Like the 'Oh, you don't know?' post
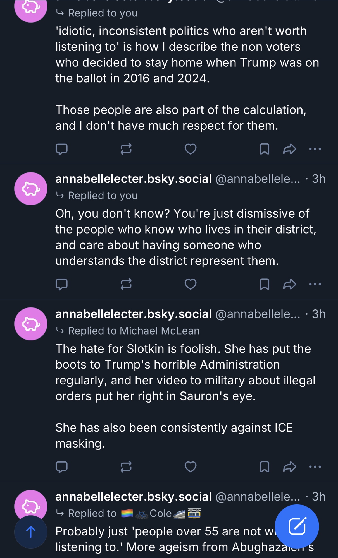Screen dimensions: 338x558 191,284
